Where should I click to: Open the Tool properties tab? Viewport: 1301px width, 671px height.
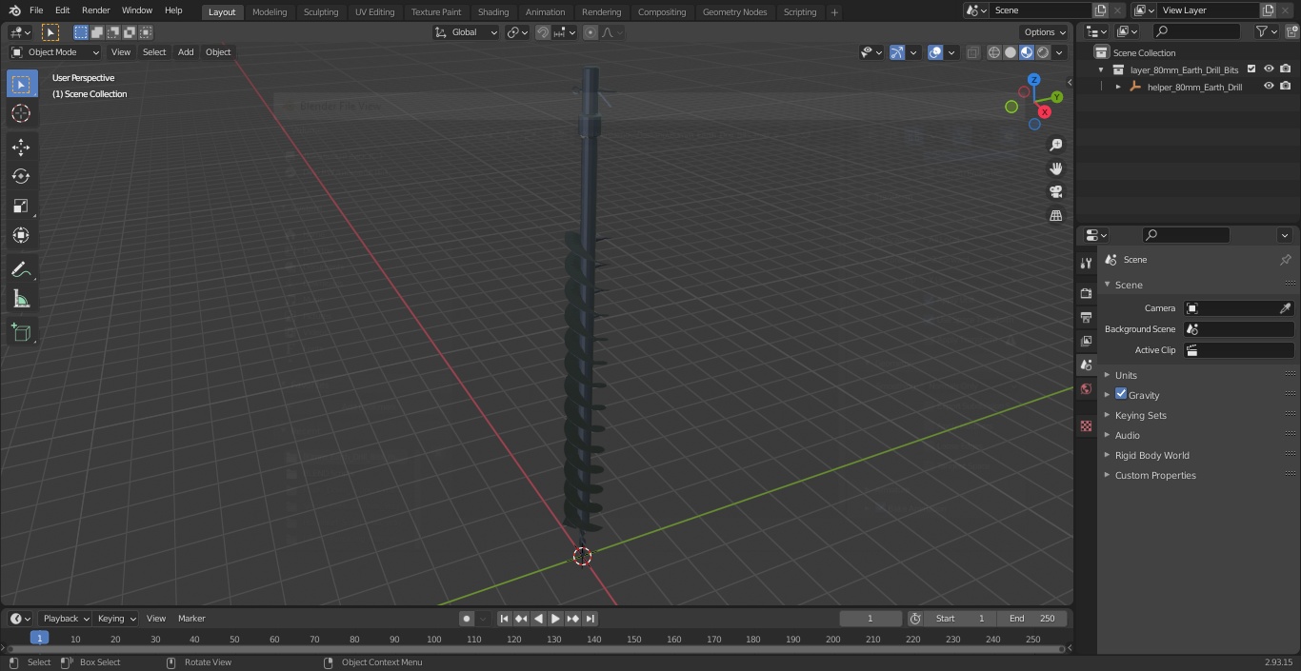1086,264
